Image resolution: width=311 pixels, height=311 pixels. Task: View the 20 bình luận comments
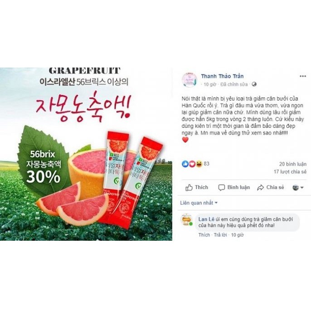pos(293,164)
